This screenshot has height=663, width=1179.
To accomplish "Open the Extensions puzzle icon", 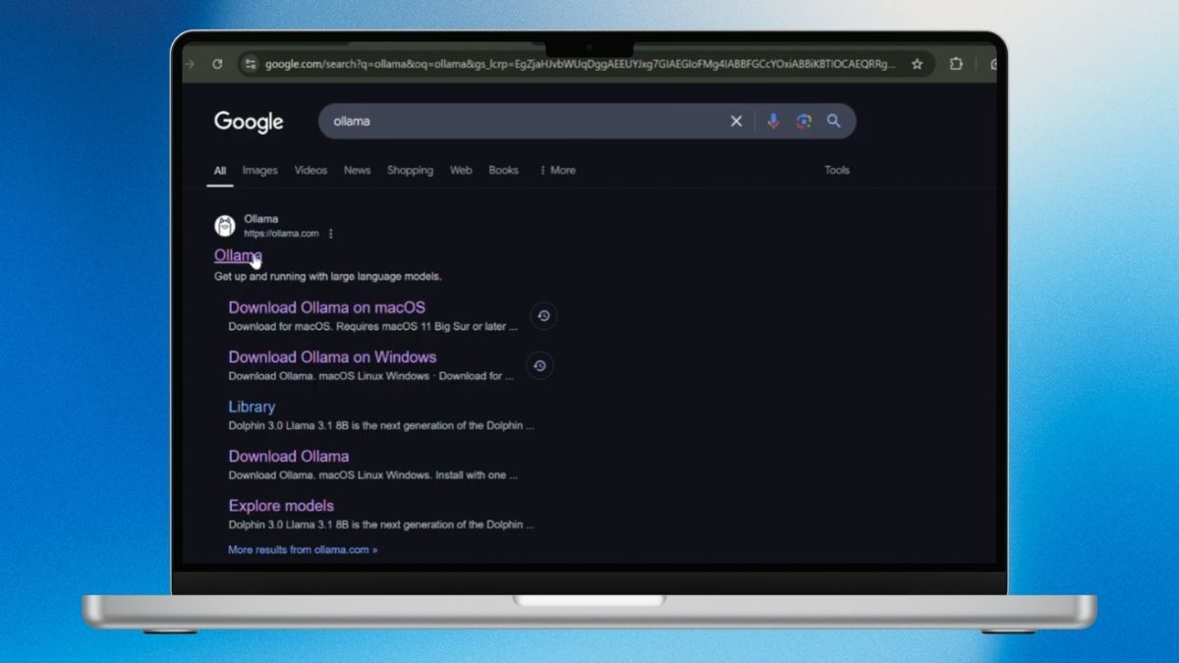I will click(956, 64).
